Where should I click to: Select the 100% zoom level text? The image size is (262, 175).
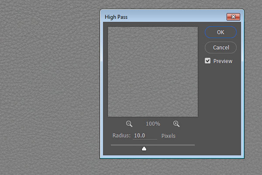click(x=153, y=124)
